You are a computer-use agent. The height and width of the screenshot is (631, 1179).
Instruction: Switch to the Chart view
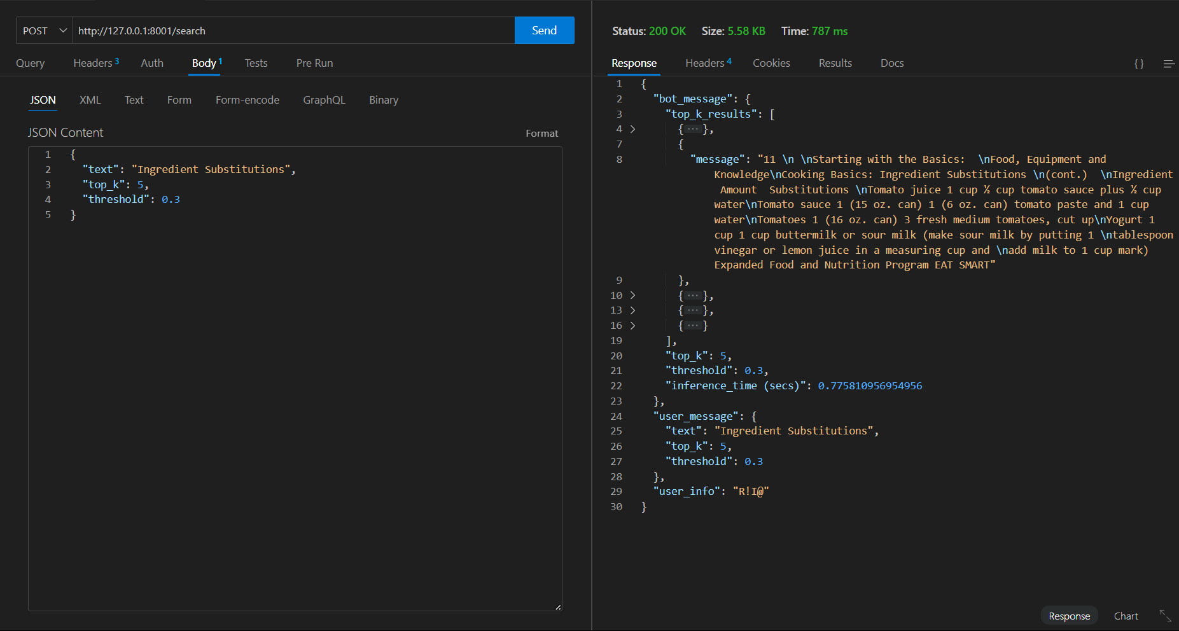pyautogui.click(x=1126, y=616)
